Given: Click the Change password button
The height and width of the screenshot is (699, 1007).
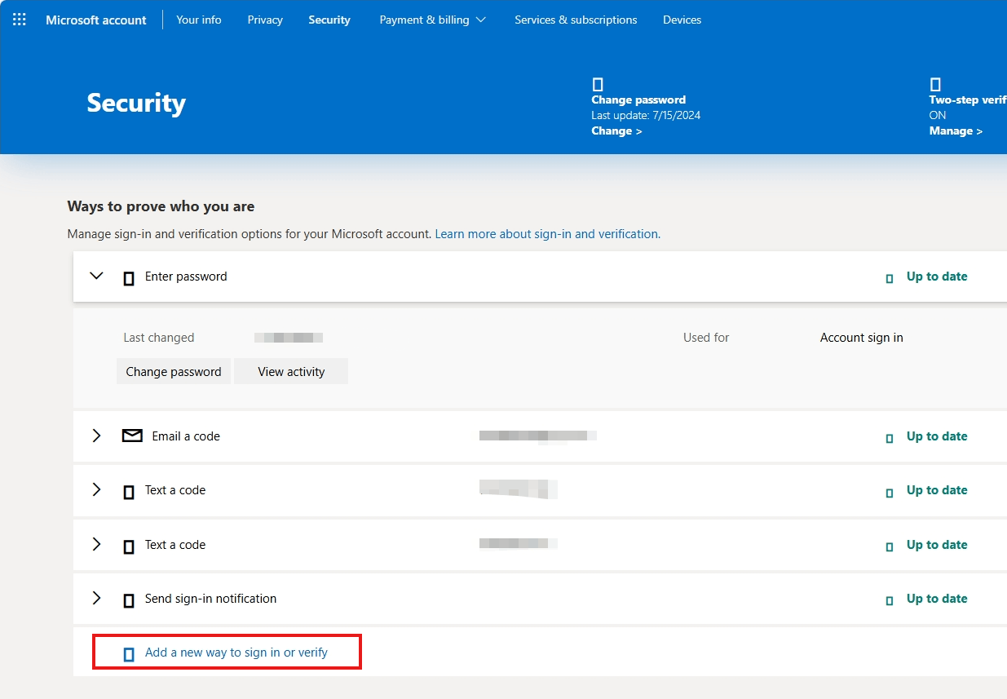Looking at the screenshot, I should [x=174, y=371].
